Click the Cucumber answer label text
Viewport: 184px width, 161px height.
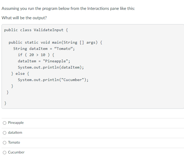(x=16, y=152)
